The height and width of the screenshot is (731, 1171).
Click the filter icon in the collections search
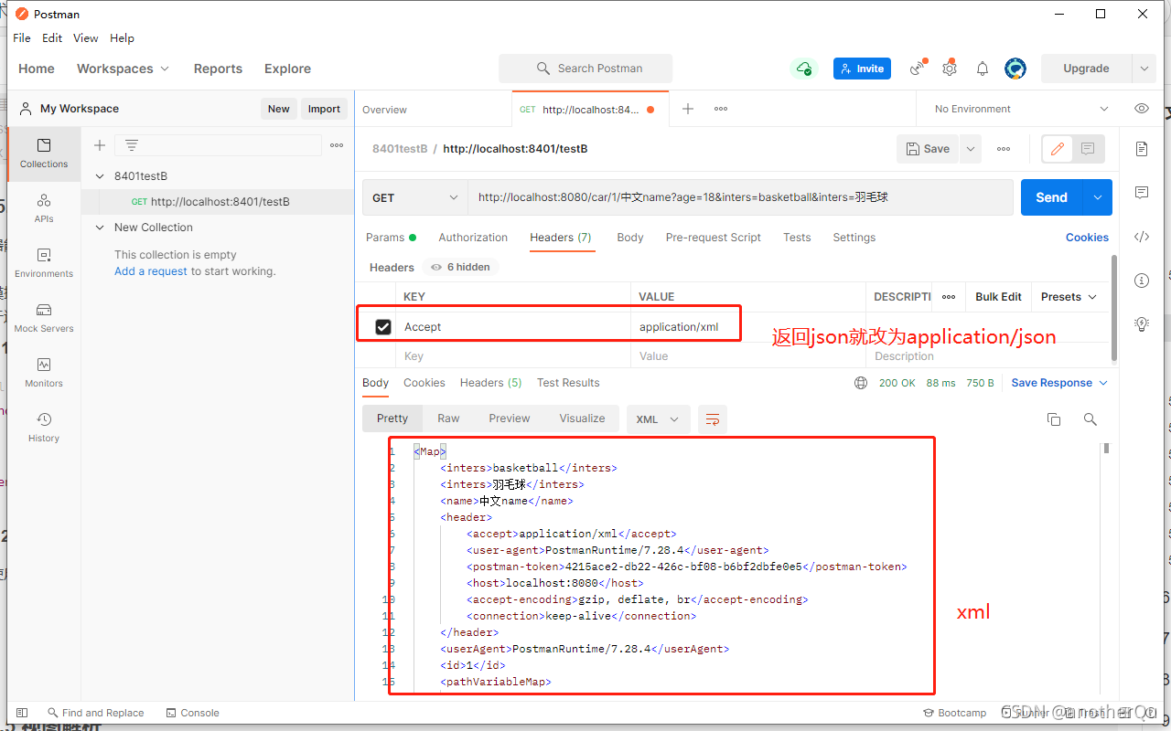(132, 145)
